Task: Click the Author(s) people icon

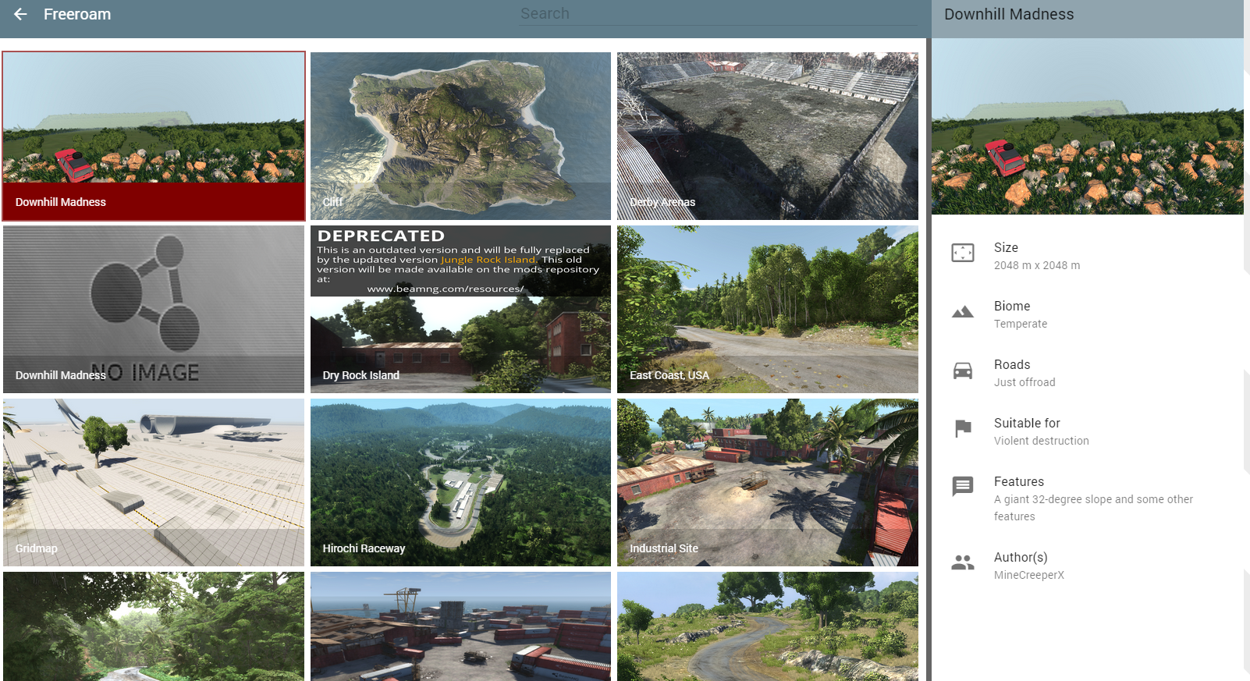Action: 963,562
